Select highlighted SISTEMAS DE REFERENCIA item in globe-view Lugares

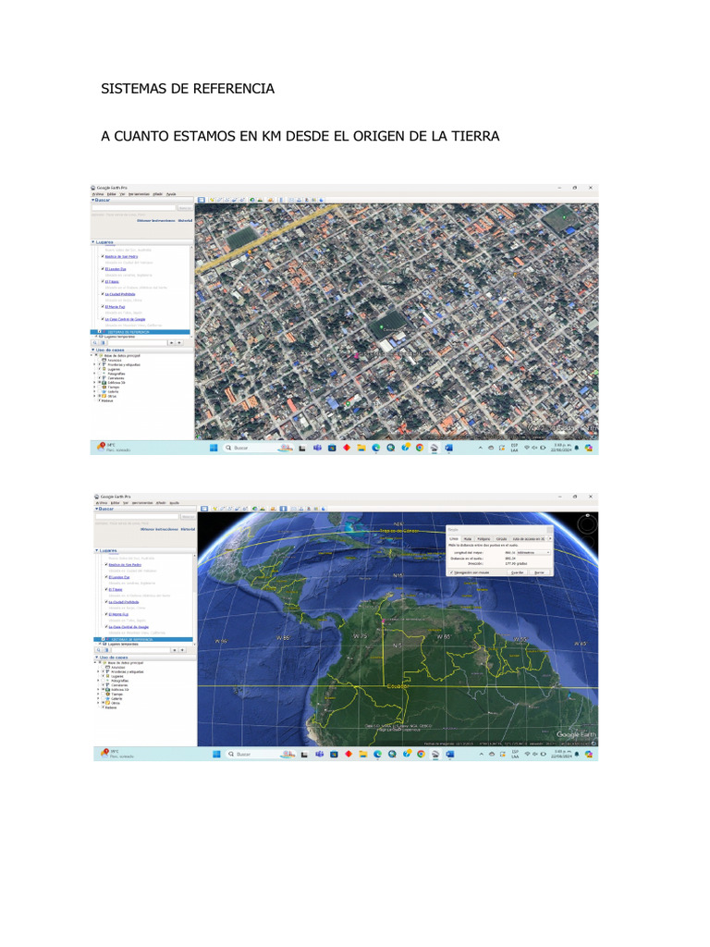143,639
